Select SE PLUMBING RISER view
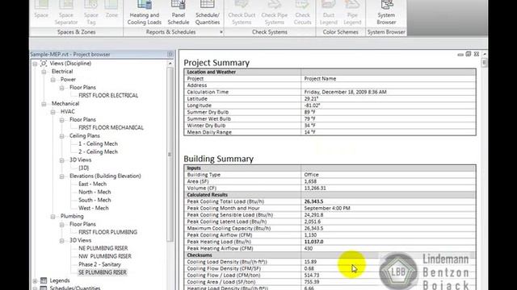 point(103,272)
